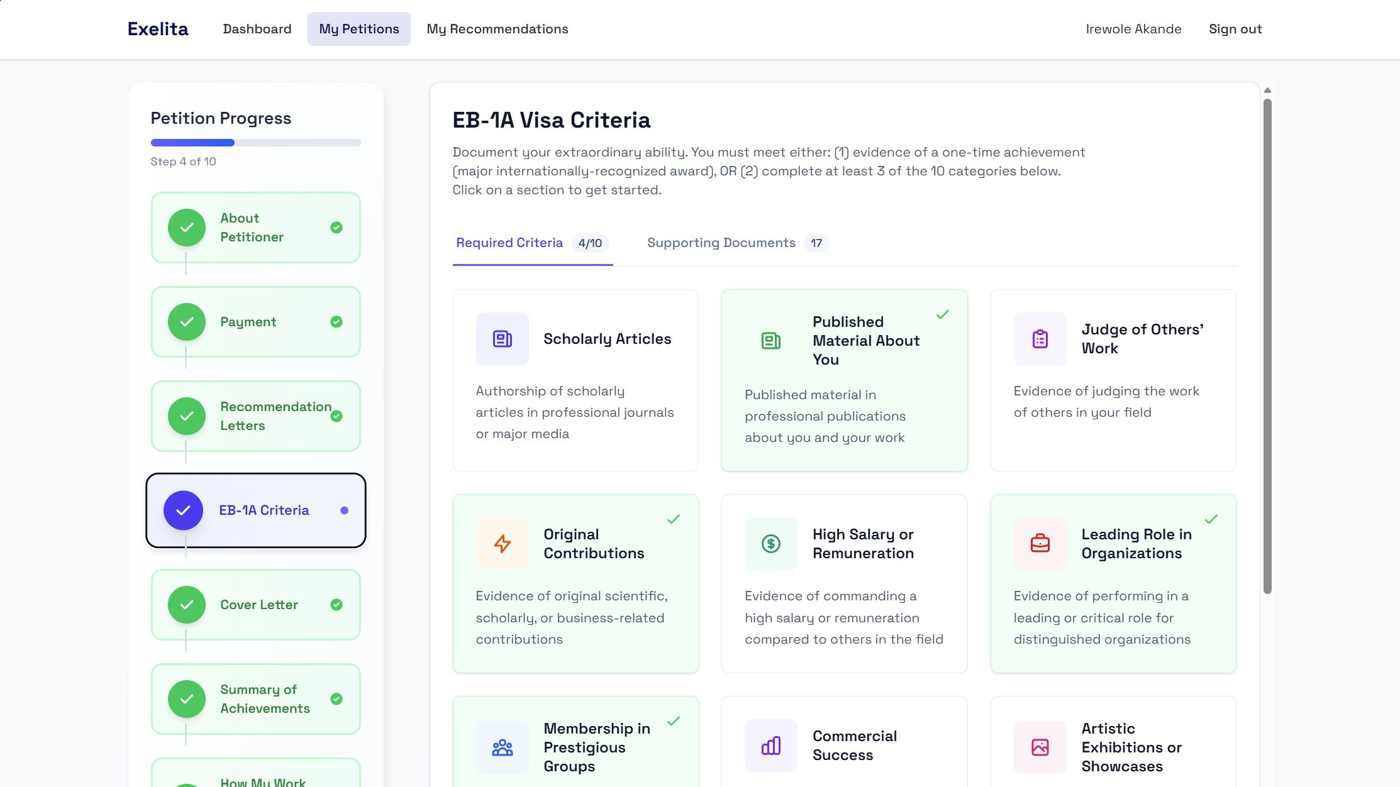1400x787 pixels.
Task: Go to Dashboard from the navigation bar
Action: tap(257, 29)
